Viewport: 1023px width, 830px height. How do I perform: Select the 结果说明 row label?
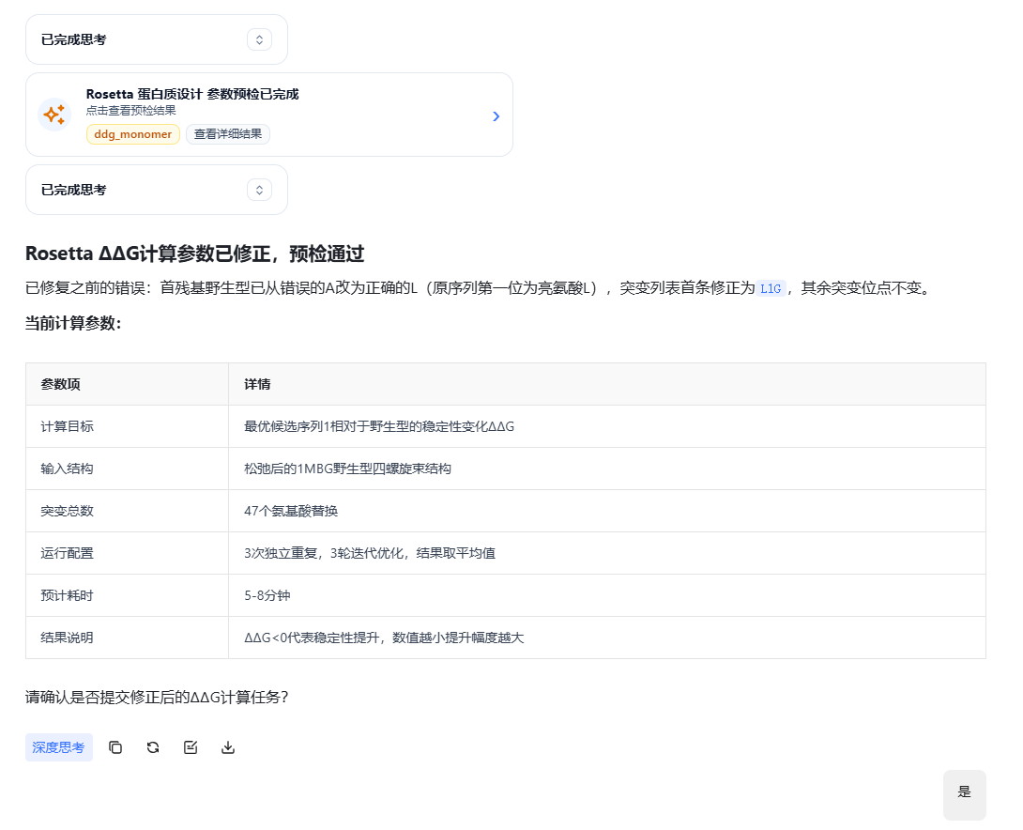(68, 638)
